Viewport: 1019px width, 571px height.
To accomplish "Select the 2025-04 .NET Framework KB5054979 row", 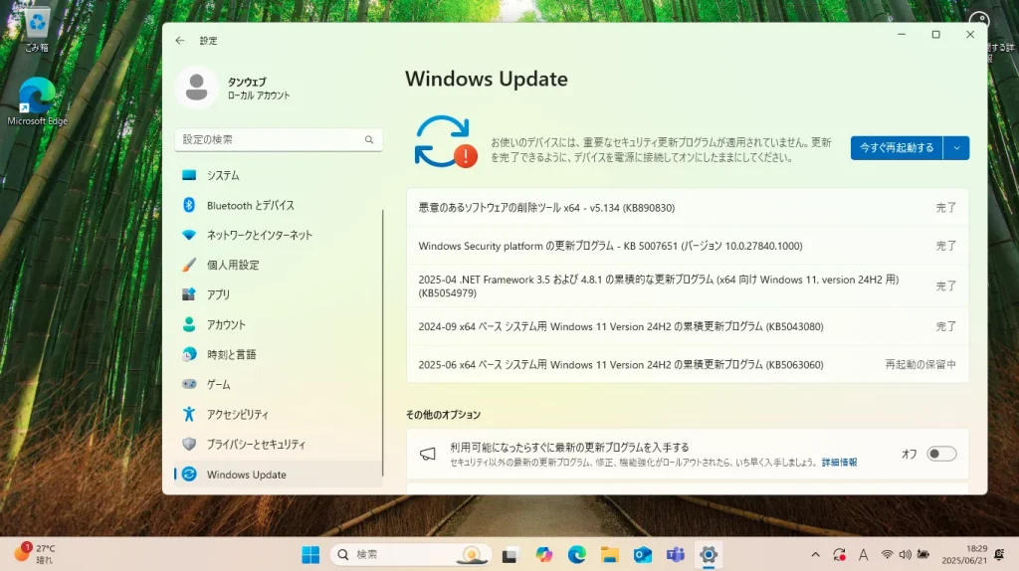I will [688, 285].
